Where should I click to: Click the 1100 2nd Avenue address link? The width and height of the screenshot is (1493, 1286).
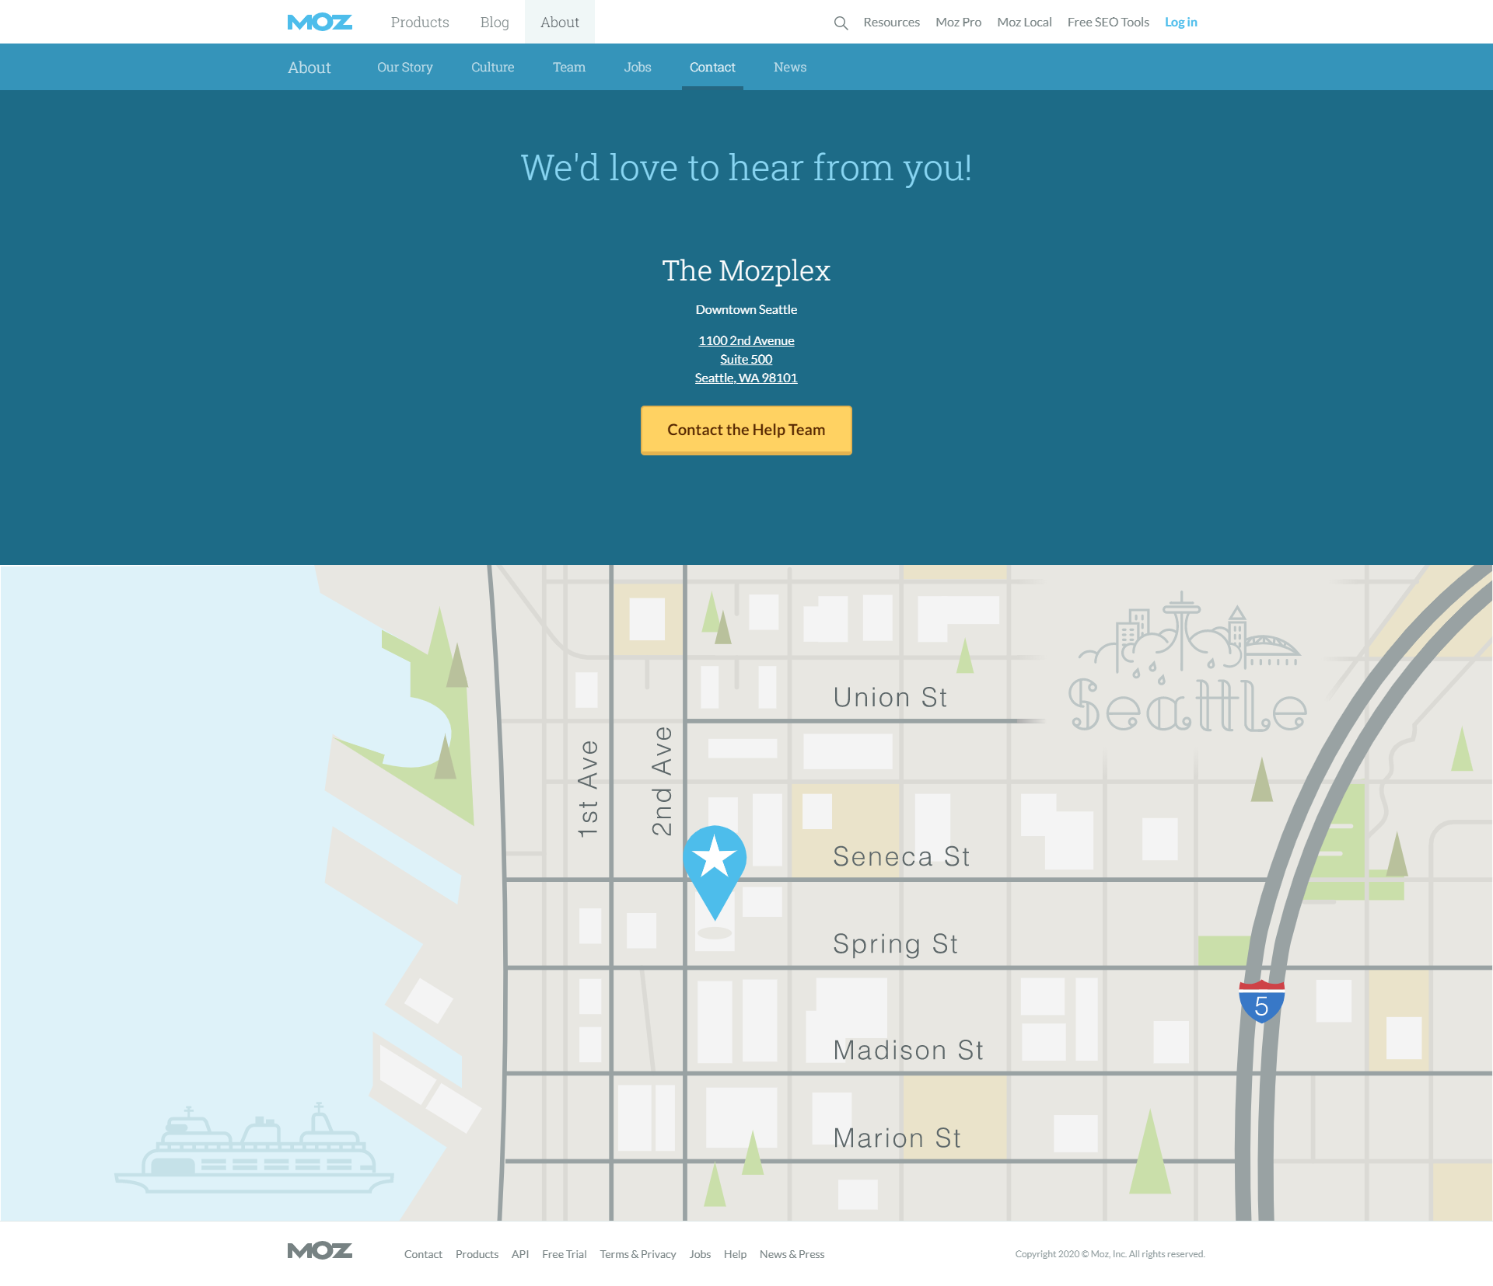tap(745, 340)
